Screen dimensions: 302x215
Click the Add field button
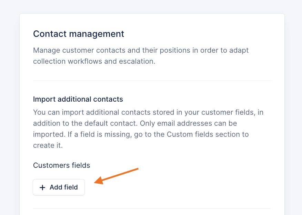(x=59, y=187)
